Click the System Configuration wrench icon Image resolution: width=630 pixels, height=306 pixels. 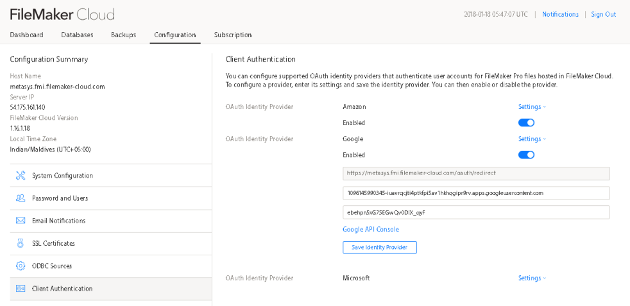point(21,176)
